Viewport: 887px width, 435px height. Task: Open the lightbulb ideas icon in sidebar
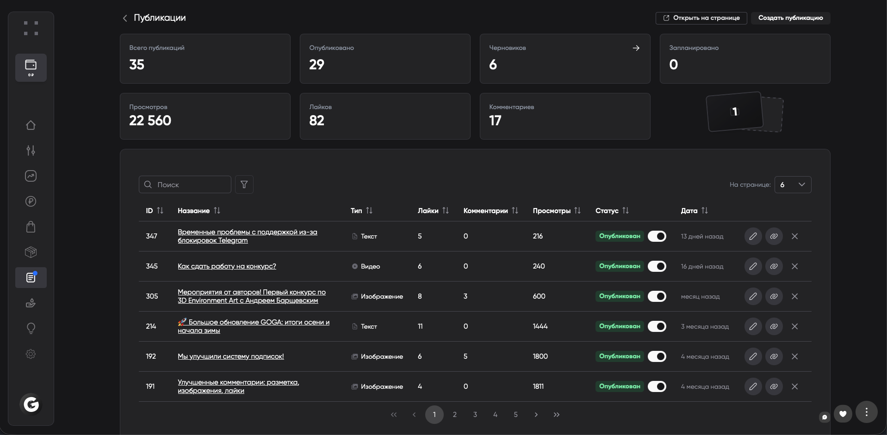(x=31, y=328)
